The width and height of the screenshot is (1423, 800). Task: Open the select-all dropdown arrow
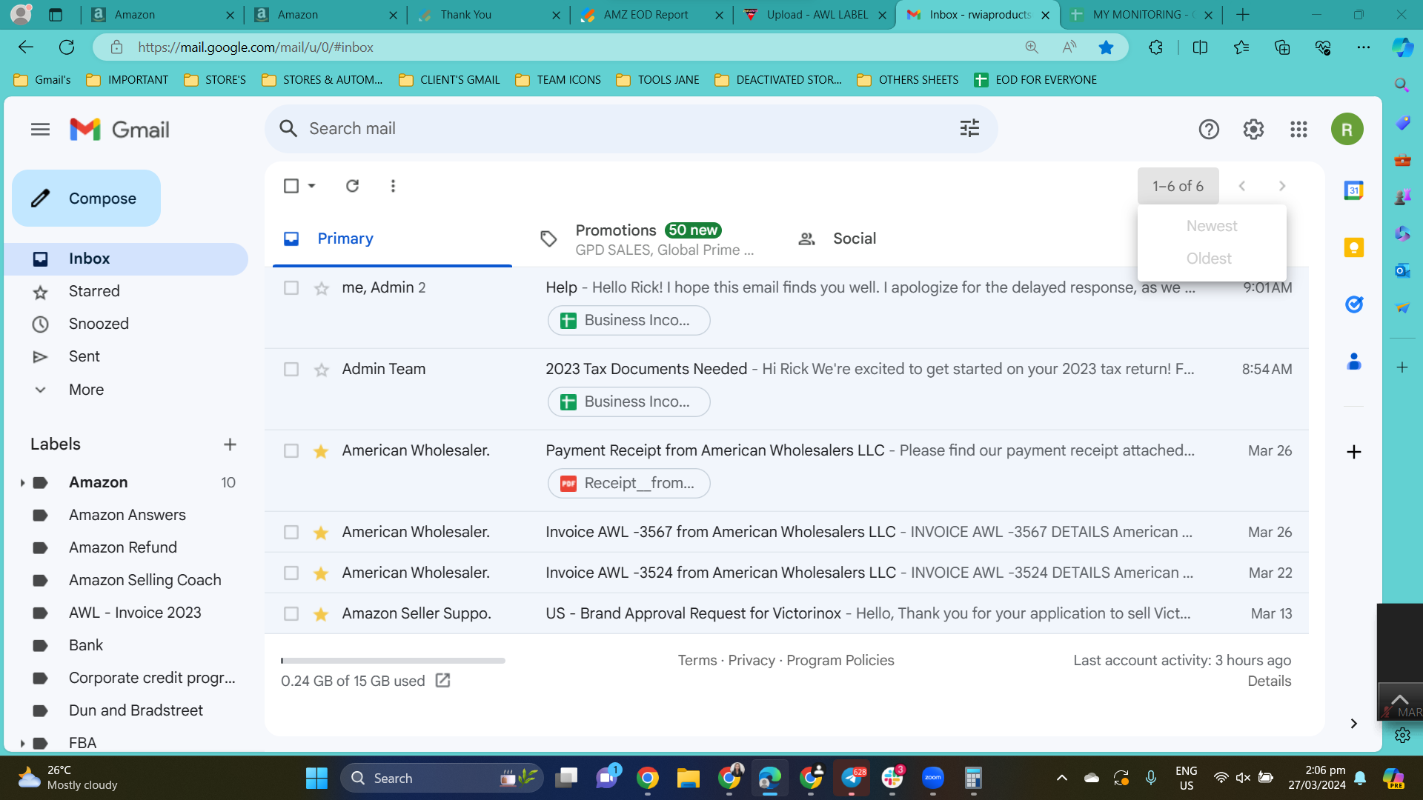[312, 186]
